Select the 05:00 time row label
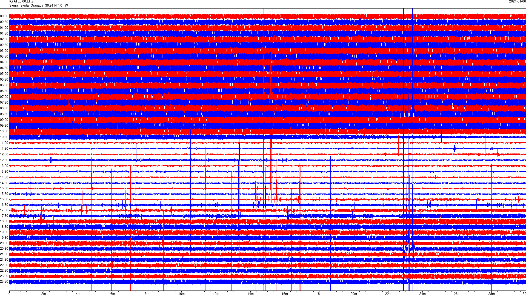The width and height of the screenshot is (526, 296). (4, 74)
